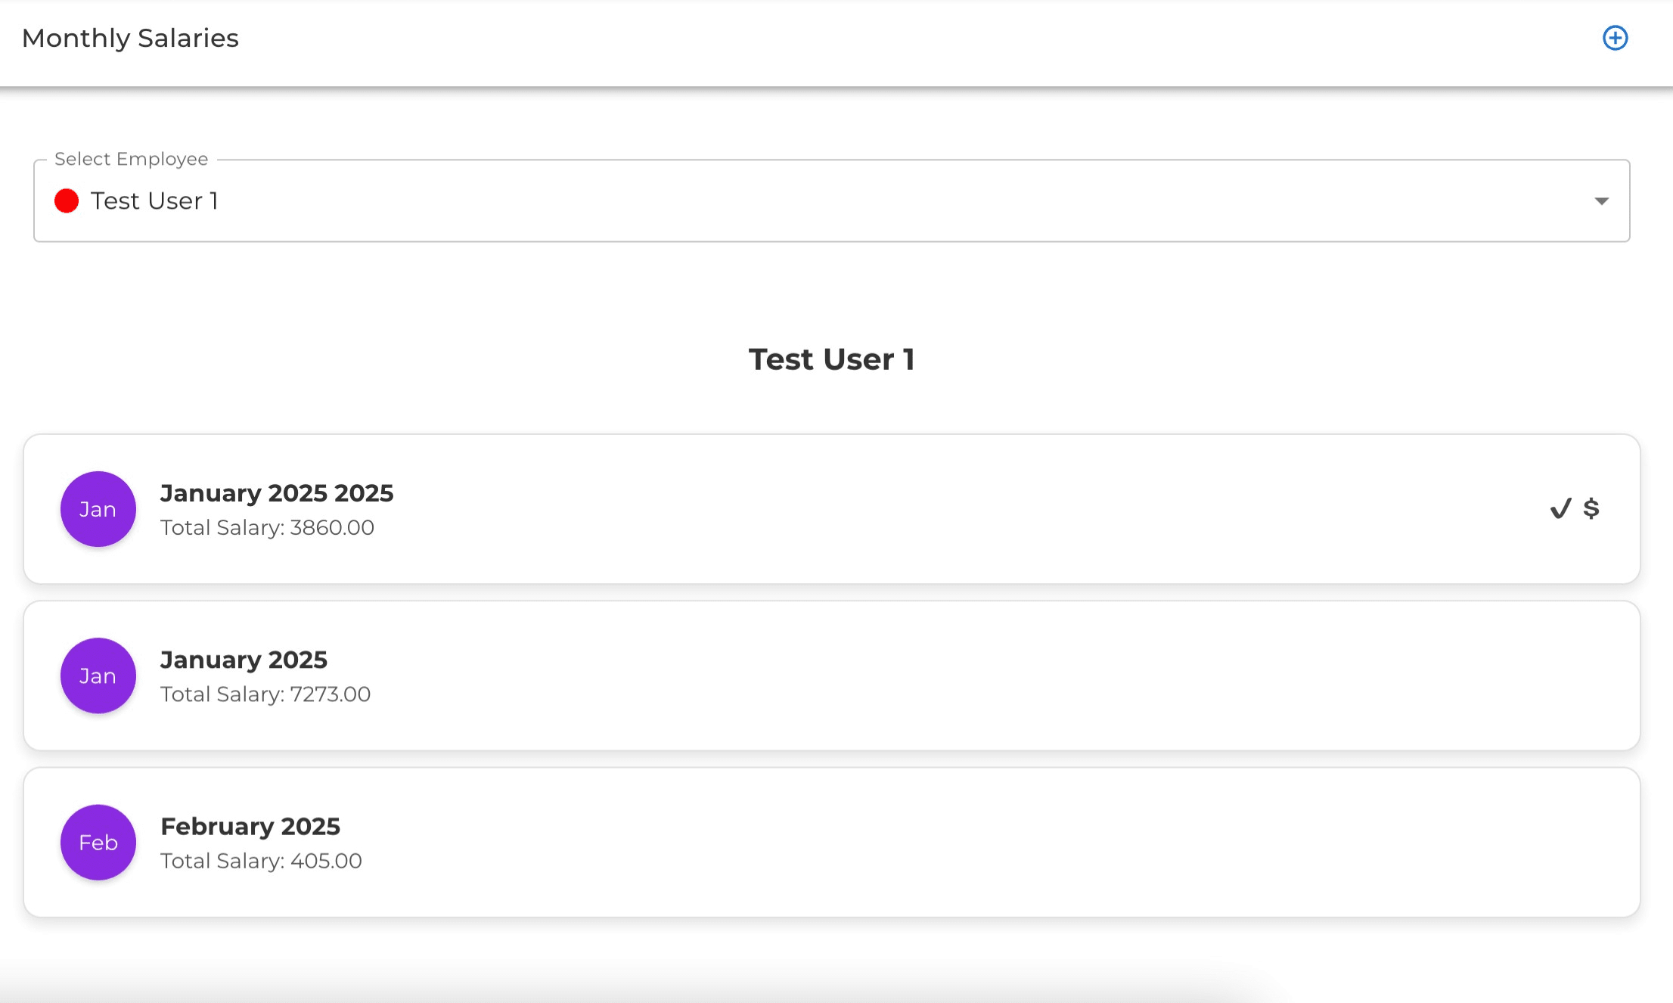Click the Feb avatar for February 2025
1673x1003 pixels.
tap(98, 842)
